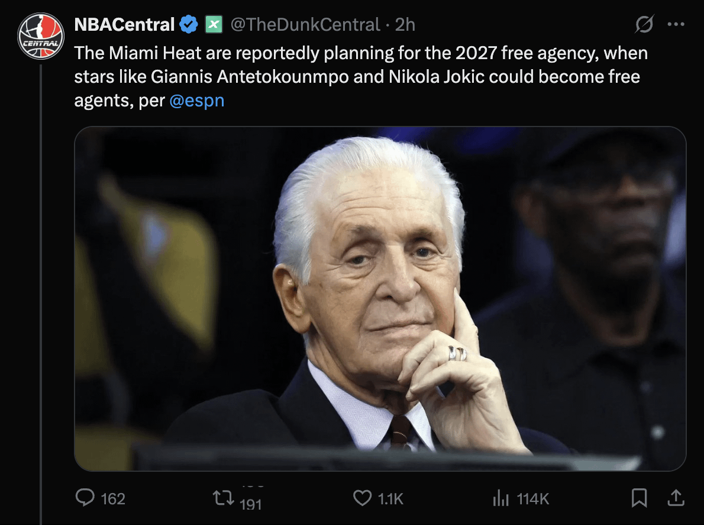Open the NBACentral profile avatar
The image size is (704, 525).
click(x=40, y=37)
